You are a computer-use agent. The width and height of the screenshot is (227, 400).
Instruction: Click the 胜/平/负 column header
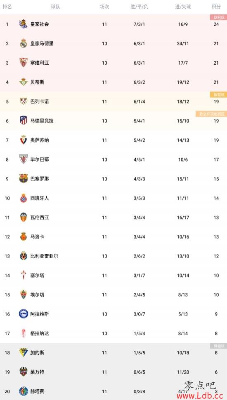click(139, 7)
